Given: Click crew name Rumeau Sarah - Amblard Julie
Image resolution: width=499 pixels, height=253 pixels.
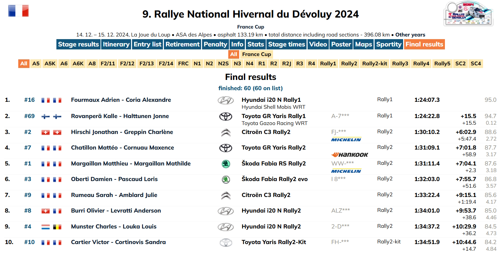Looking at the screenshot, I should (x=114, y=195).
